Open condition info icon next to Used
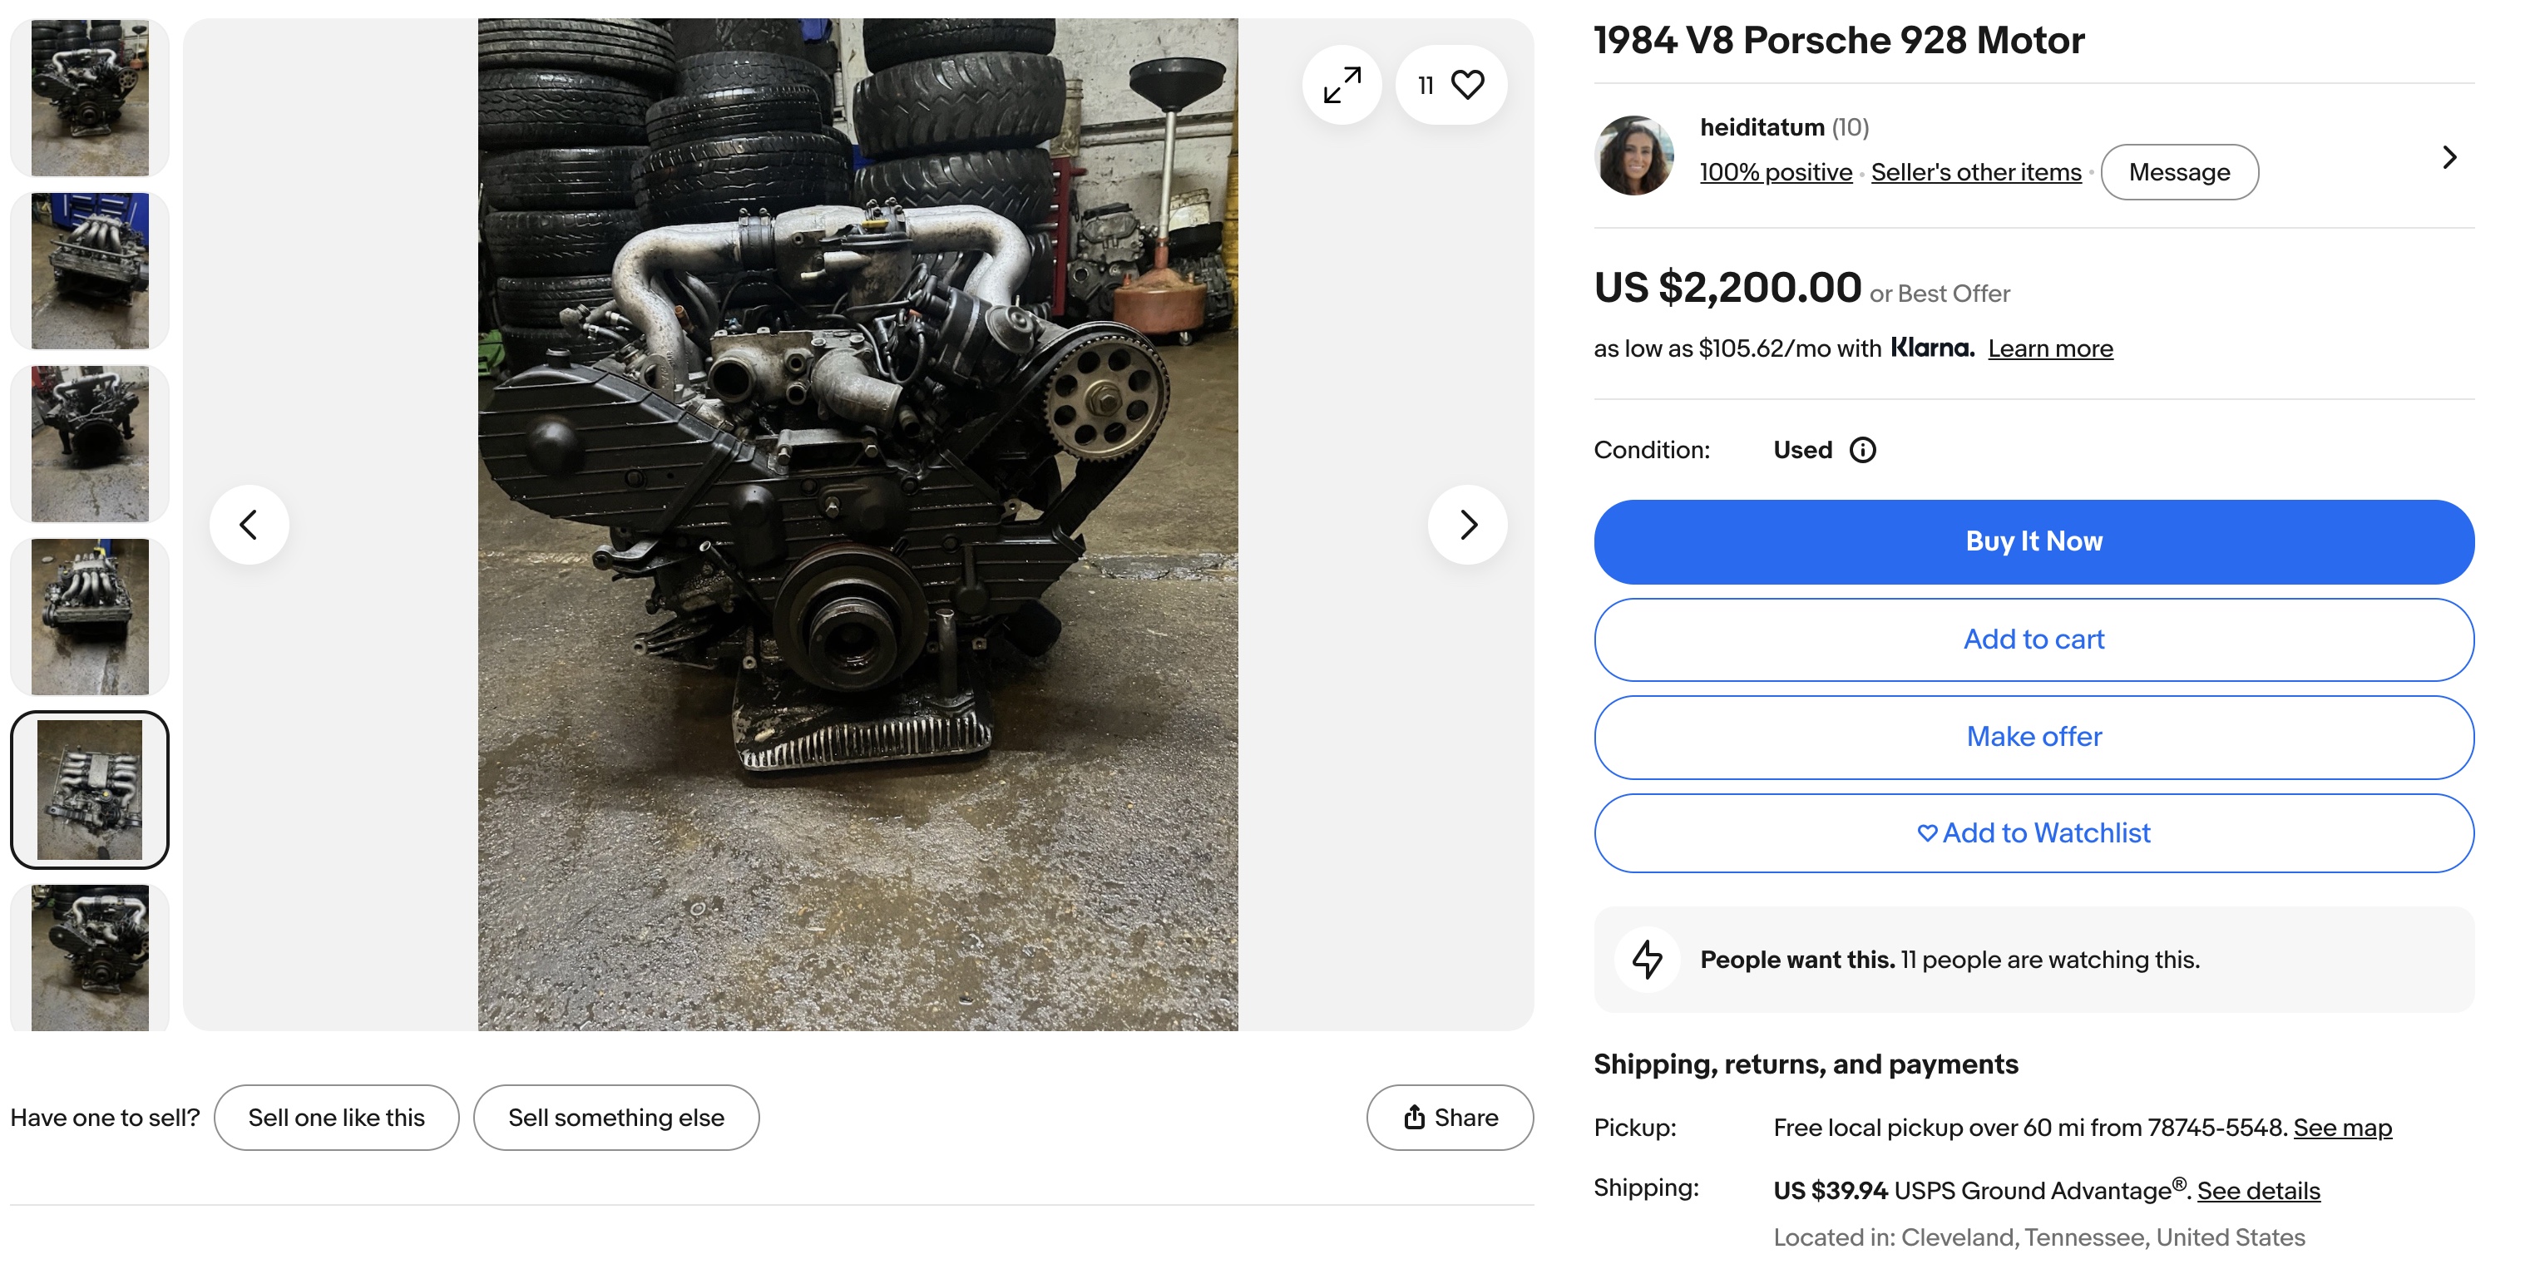This screenshot has height=1269, width=2540. coord(1863,451)
